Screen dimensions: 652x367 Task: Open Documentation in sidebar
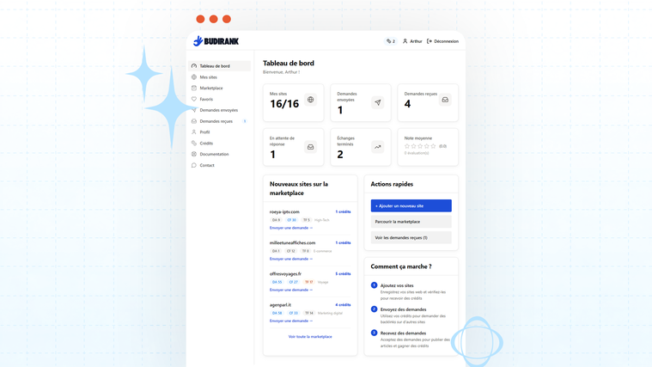point(219,154)
